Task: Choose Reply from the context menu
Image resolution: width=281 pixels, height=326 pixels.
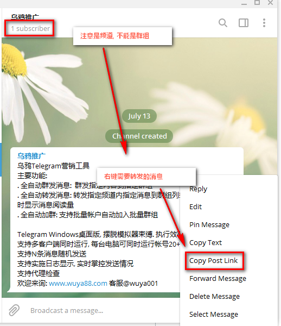Action: tap(198, 189)
